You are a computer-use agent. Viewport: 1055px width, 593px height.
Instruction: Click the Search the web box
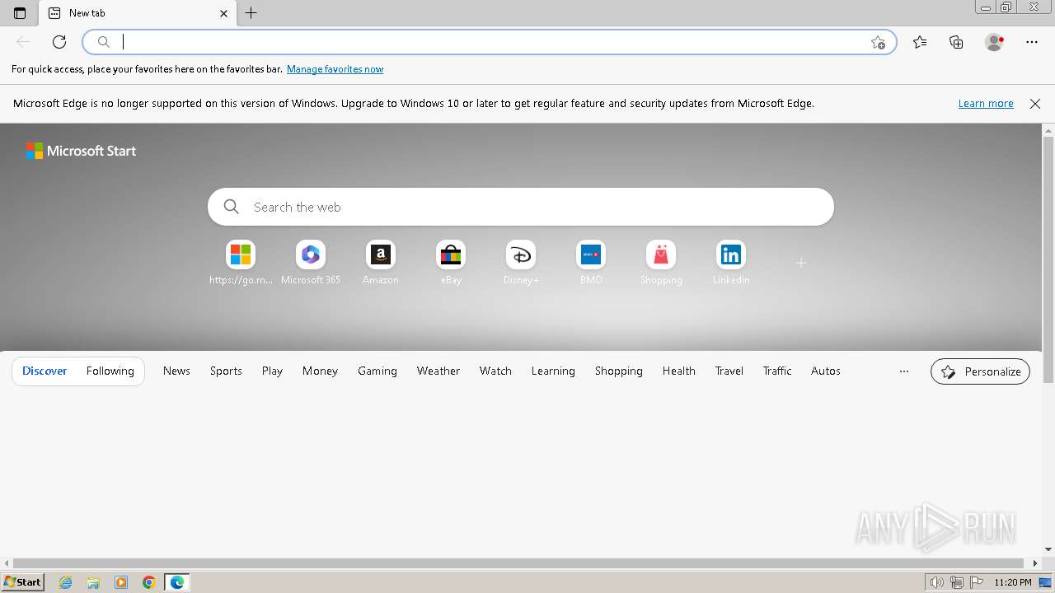pyautogui.click(x=521, y=207)
